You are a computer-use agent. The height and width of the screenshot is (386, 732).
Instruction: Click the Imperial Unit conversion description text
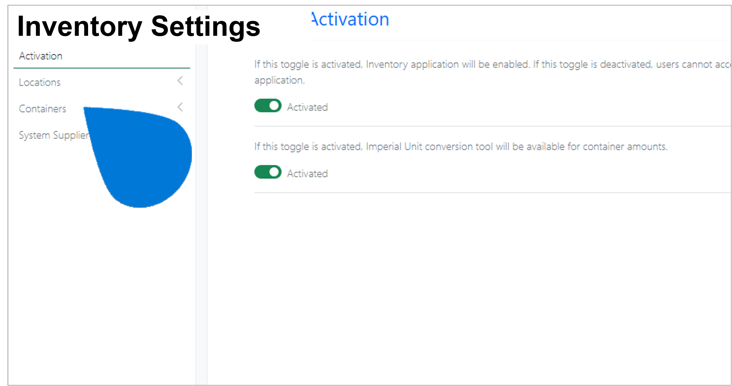461,147
